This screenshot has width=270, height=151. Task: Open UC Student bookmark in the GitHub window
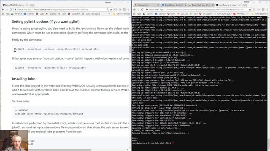click(74, 14)
